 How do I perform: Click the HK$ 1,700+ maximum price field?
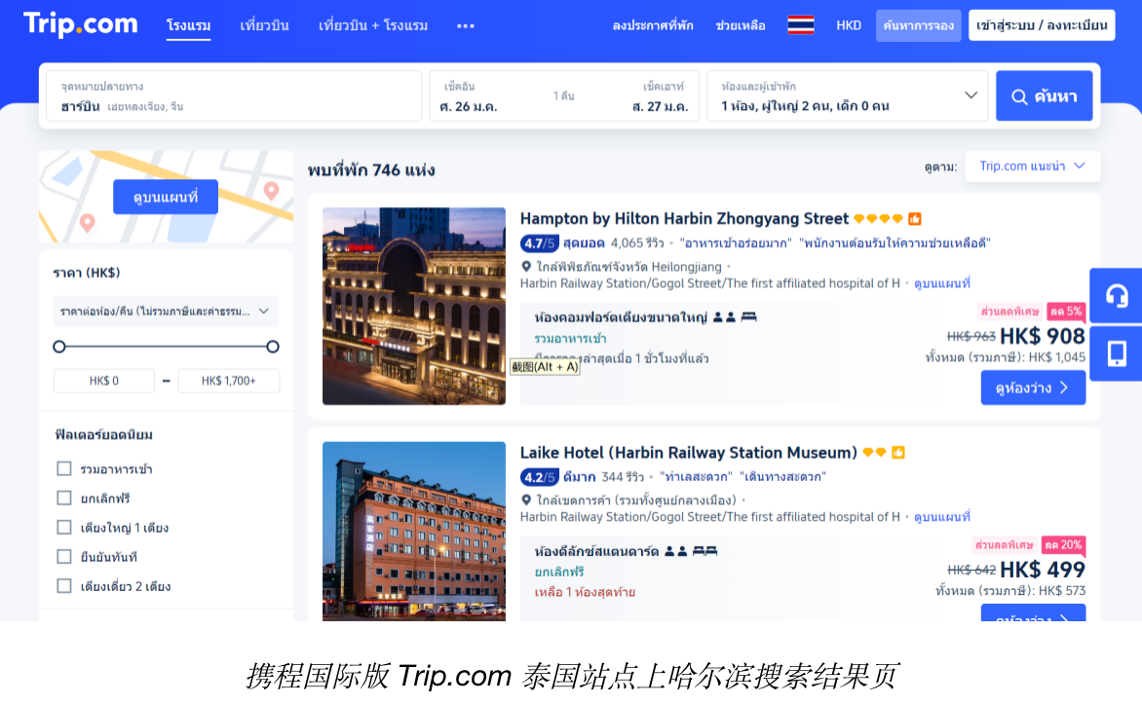(228, 381)
